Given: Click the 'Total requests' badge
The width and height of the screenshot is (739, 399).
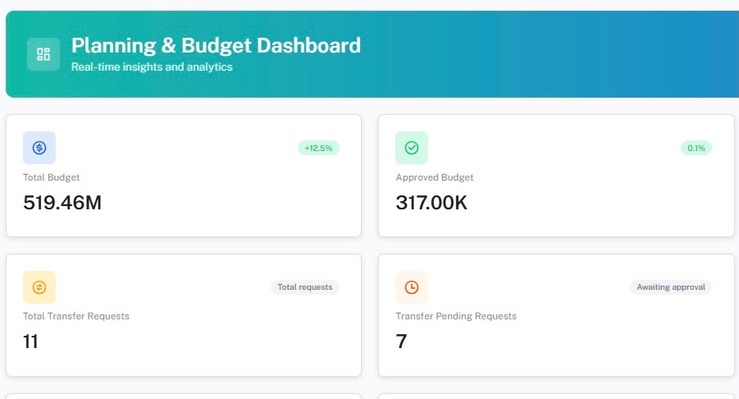Looking at the screenshot, I should 305,287.
